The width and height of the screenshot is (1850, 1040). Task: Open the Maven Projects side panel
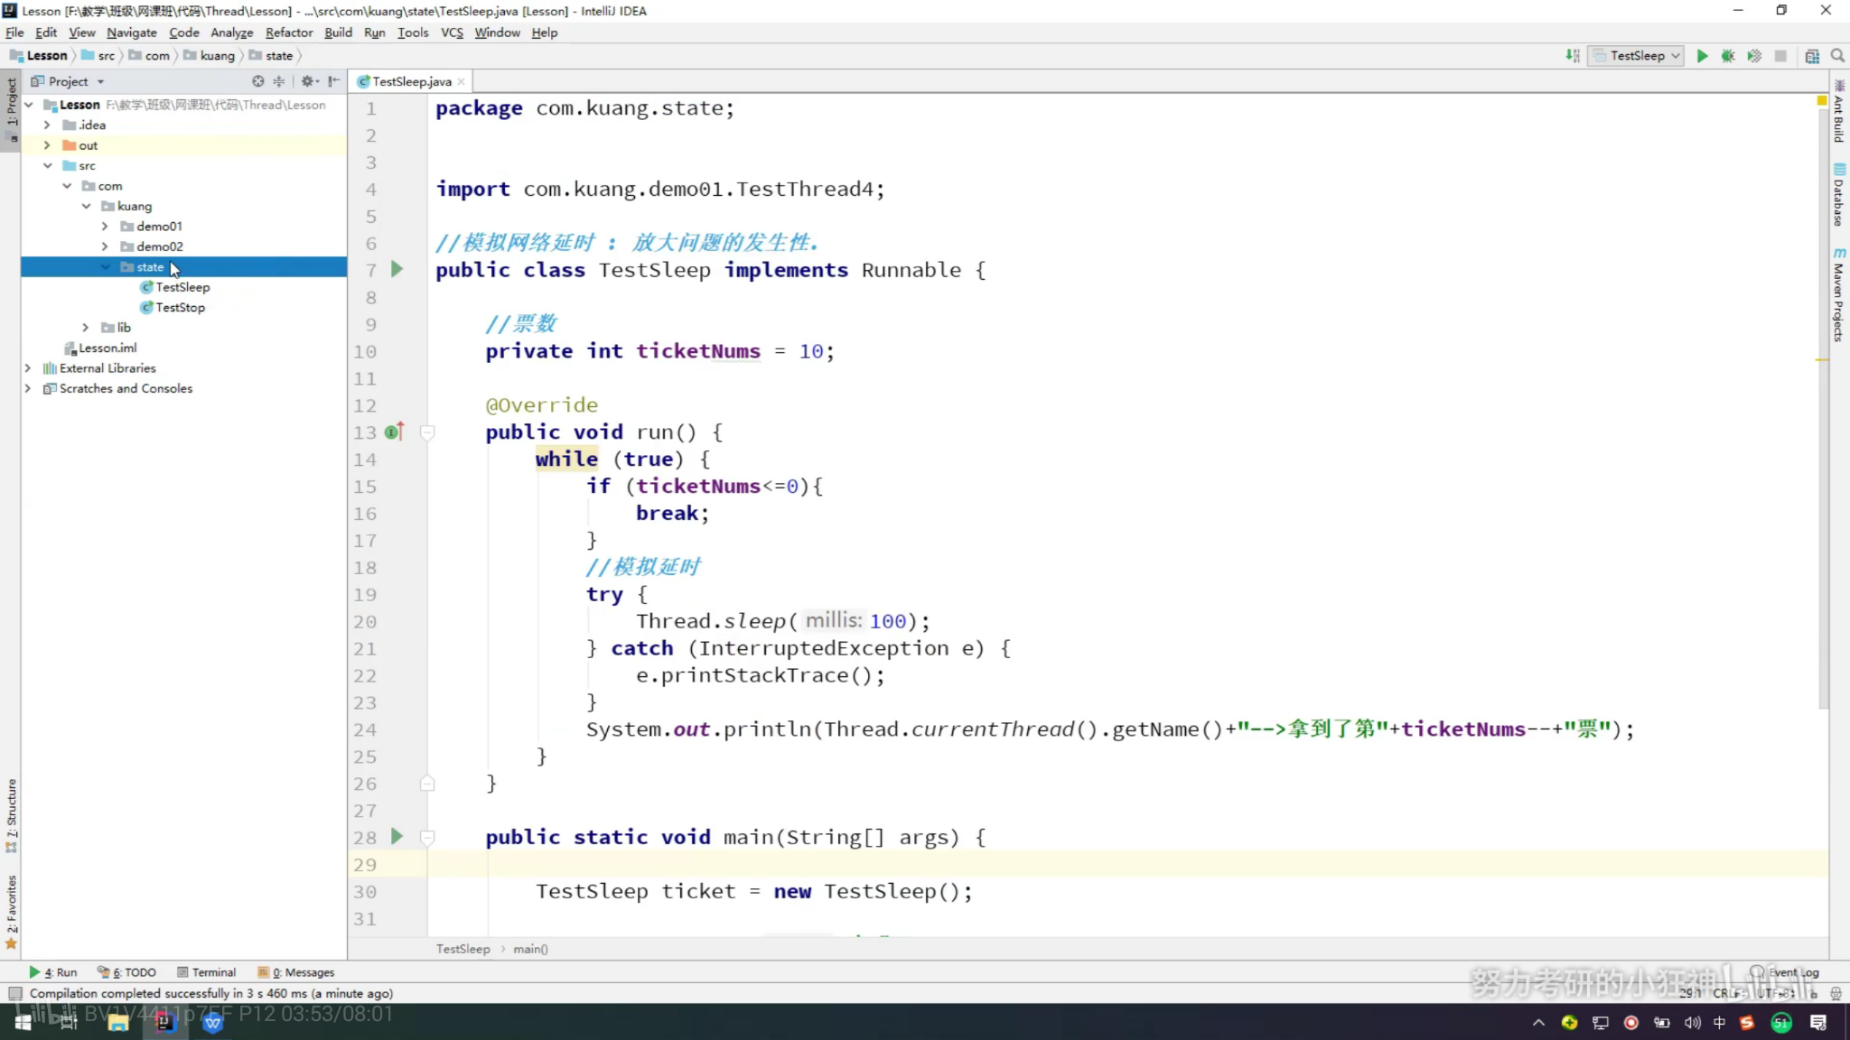click(1839, 296)
